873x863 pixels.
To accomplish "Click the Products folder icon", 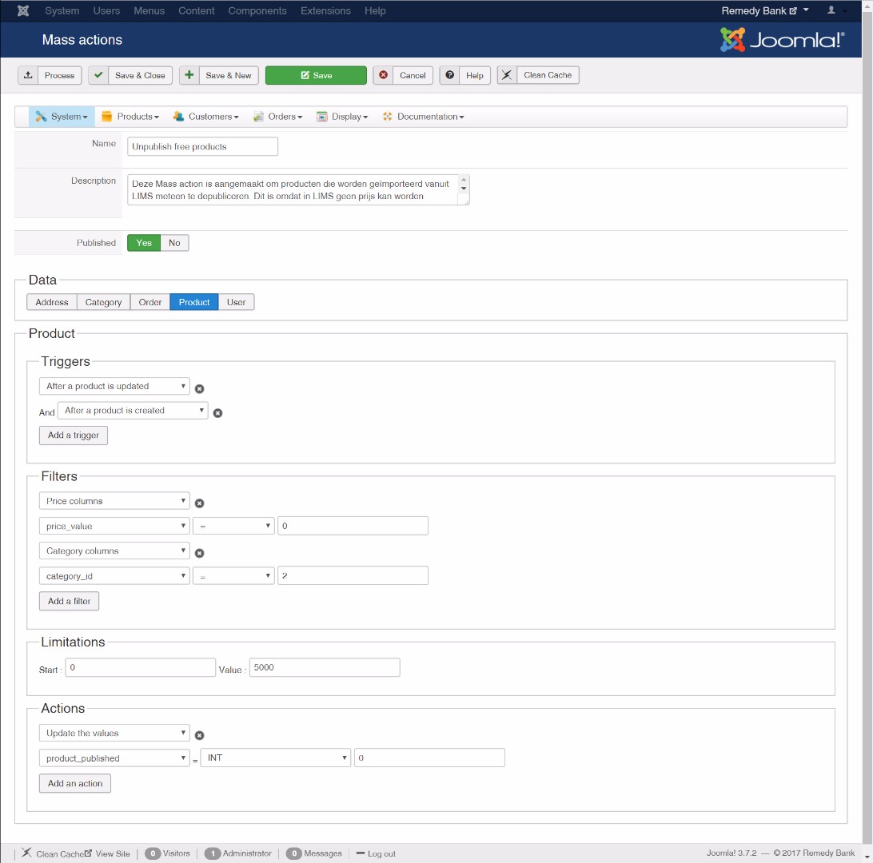I will click(x=107, y=117).
